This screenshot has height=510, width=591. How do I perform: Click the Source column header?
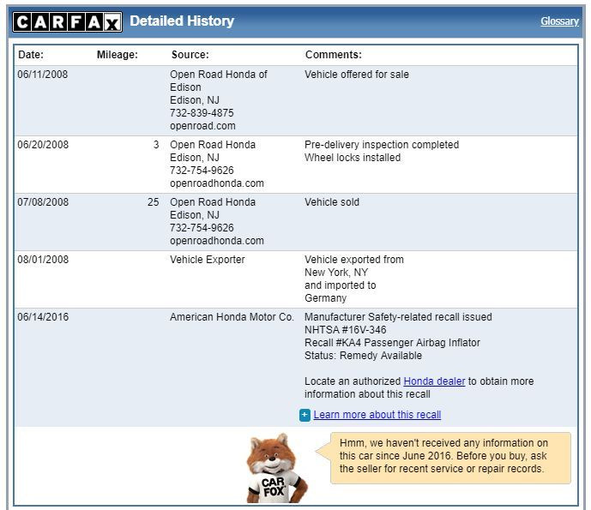coord(190,55)
